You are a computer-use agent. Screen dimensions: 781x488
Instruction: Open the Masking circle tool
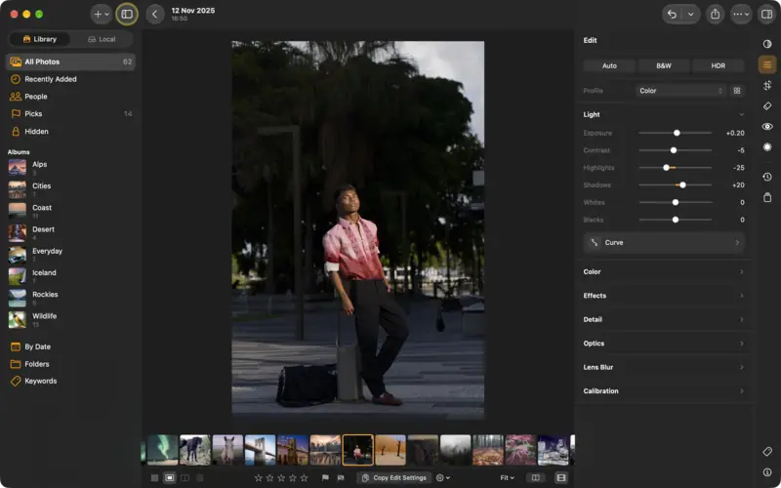pos(767,147)
